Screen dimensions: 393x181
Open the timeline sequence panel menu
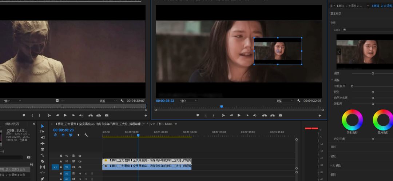[176, 124]
